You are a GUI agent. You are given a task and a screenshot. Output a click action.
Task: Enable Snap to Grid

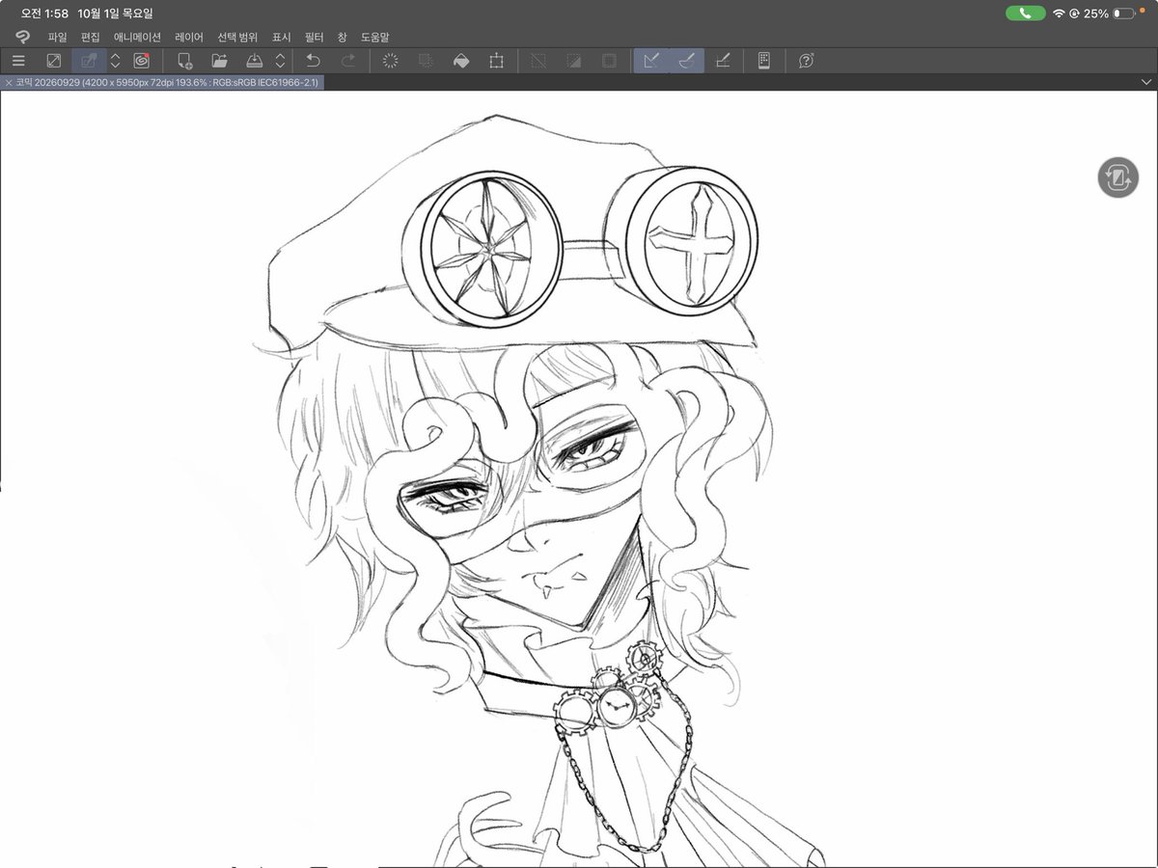(x=722, y=61)
